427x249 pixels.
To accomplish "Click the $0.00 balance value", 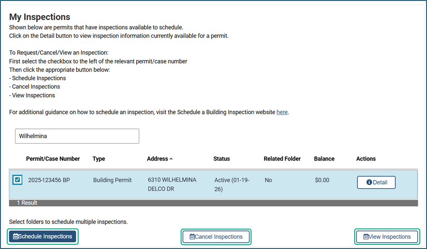I will 322,180.
